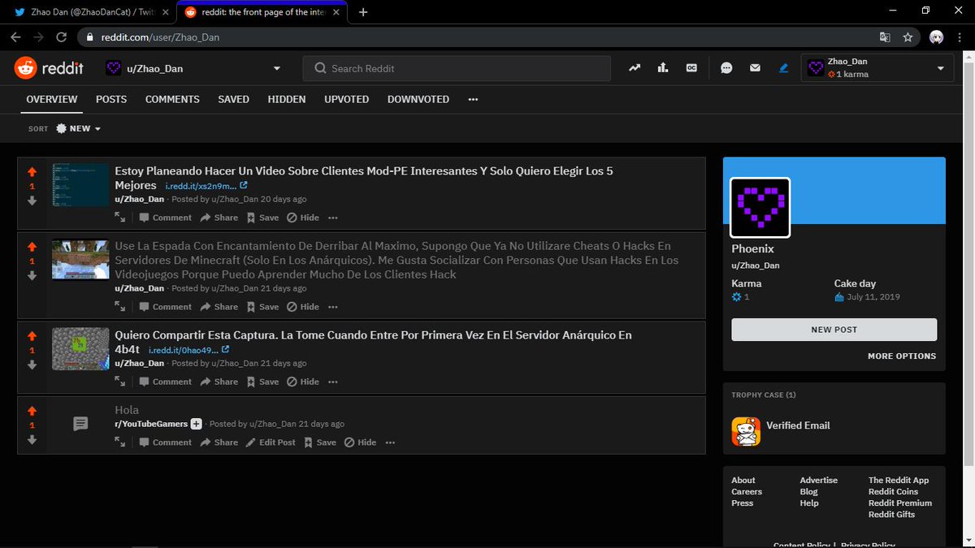Image resolution: width=975 pixels, height=548 pixels.
Task: Open the chat bubble icon
Action: pyautogui.click(x=726, y=68)
